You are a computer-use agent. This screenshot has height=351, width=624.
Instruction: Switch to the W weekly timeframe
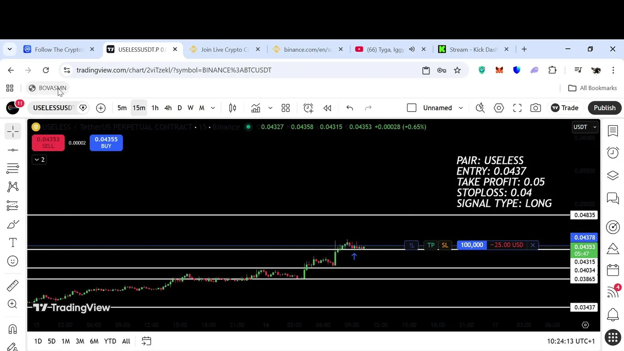tap(191, 108)
